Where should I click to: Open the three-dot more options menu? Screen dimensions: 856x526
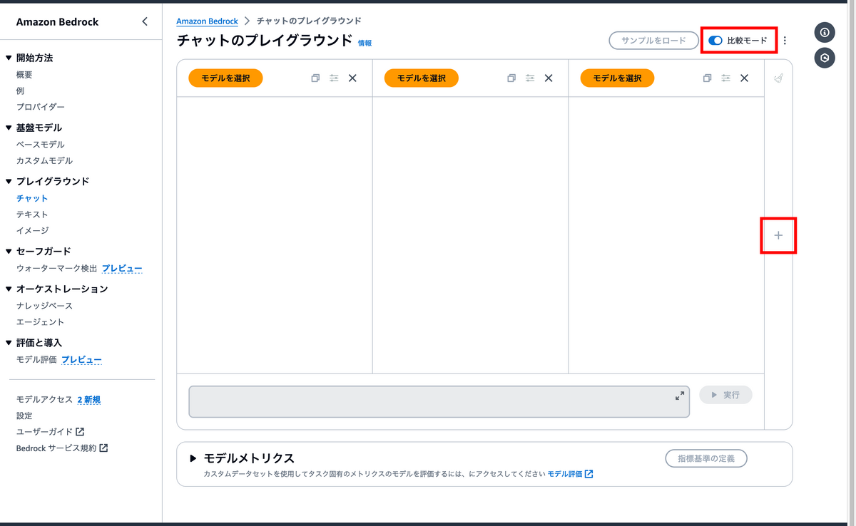coord(785,41)
